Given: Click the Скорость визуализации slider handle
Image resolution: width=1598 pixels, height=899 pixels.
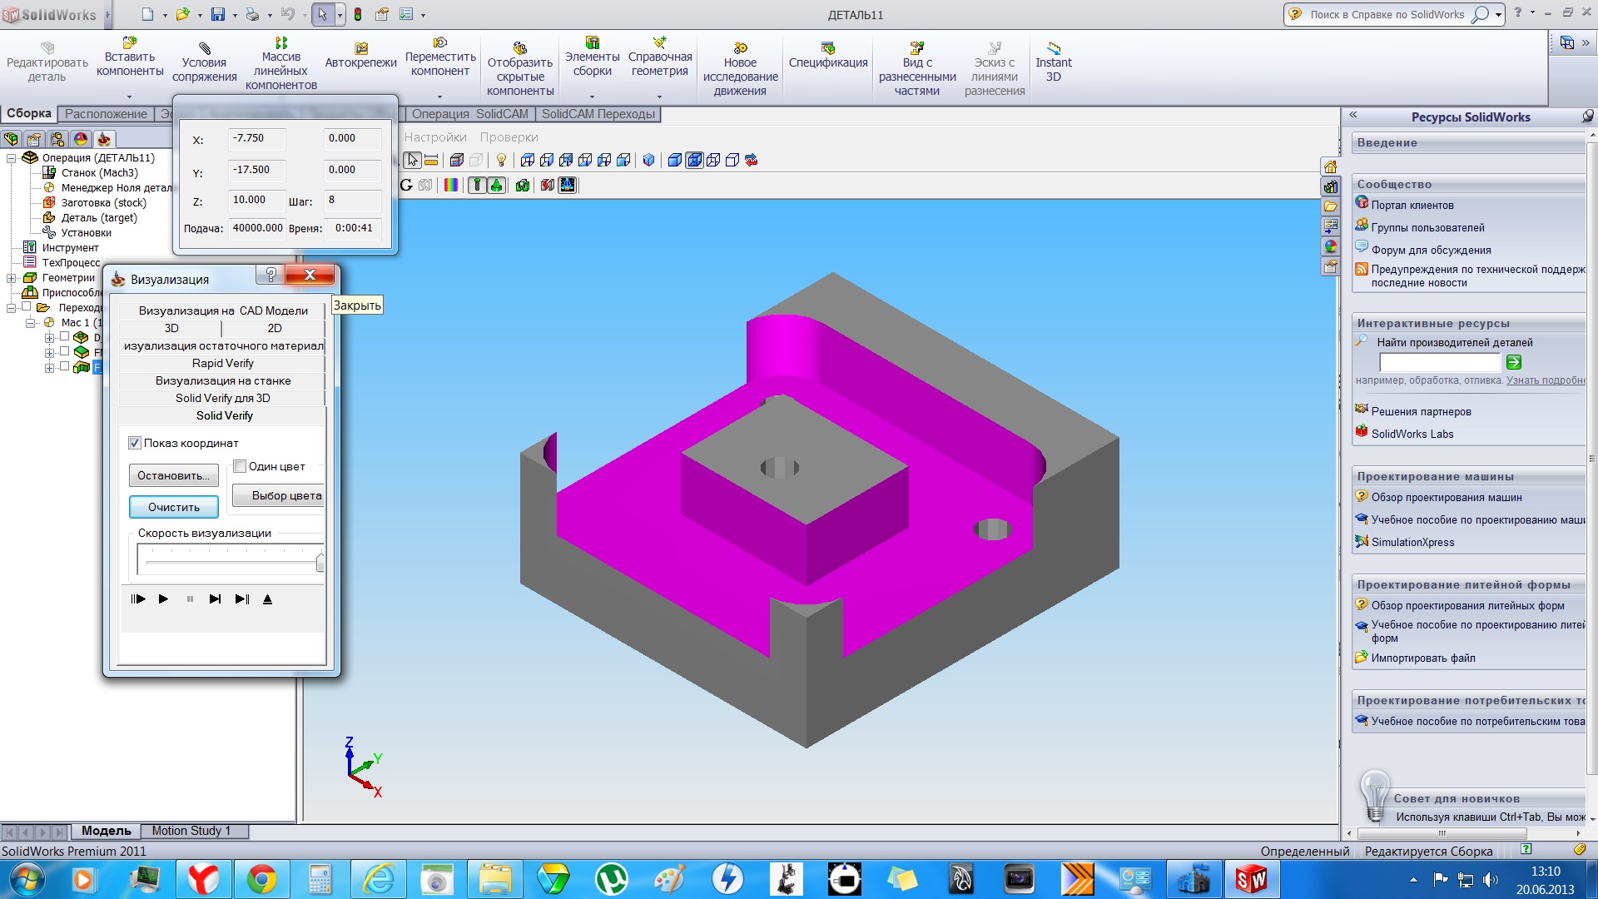Looking at the screenshot, I should pyautogui.click(x=320, y=563).
